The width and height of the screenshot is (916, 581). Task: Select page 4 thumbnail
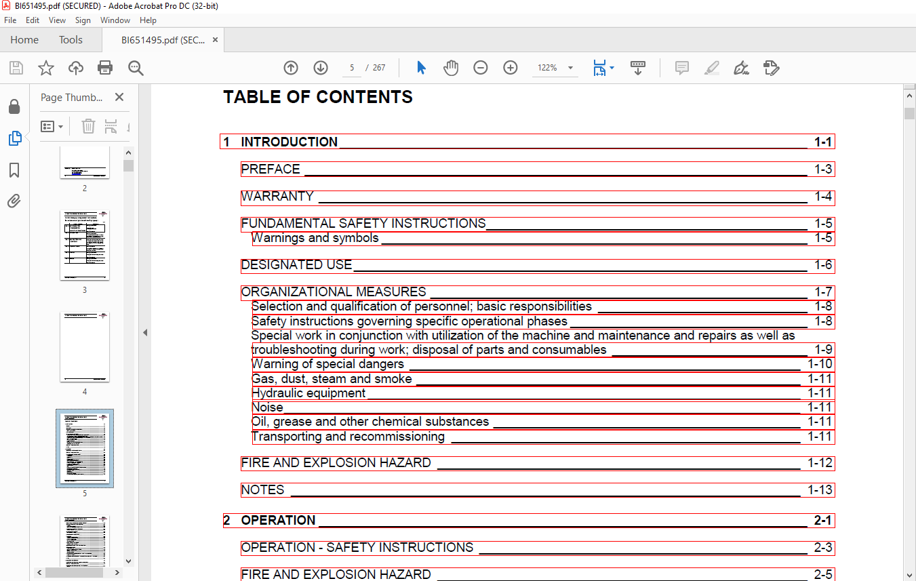(85, 347)
